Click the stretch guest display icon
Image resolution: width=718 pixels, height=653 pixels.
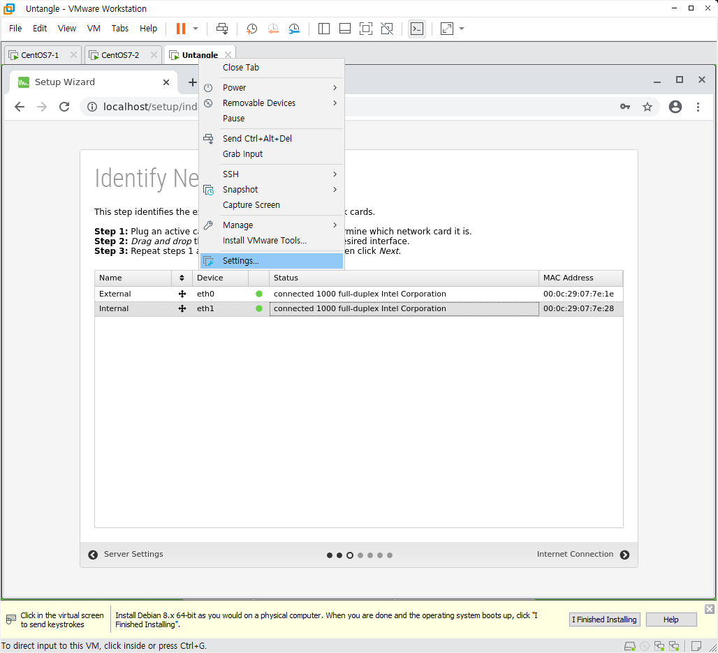[447, 29]
